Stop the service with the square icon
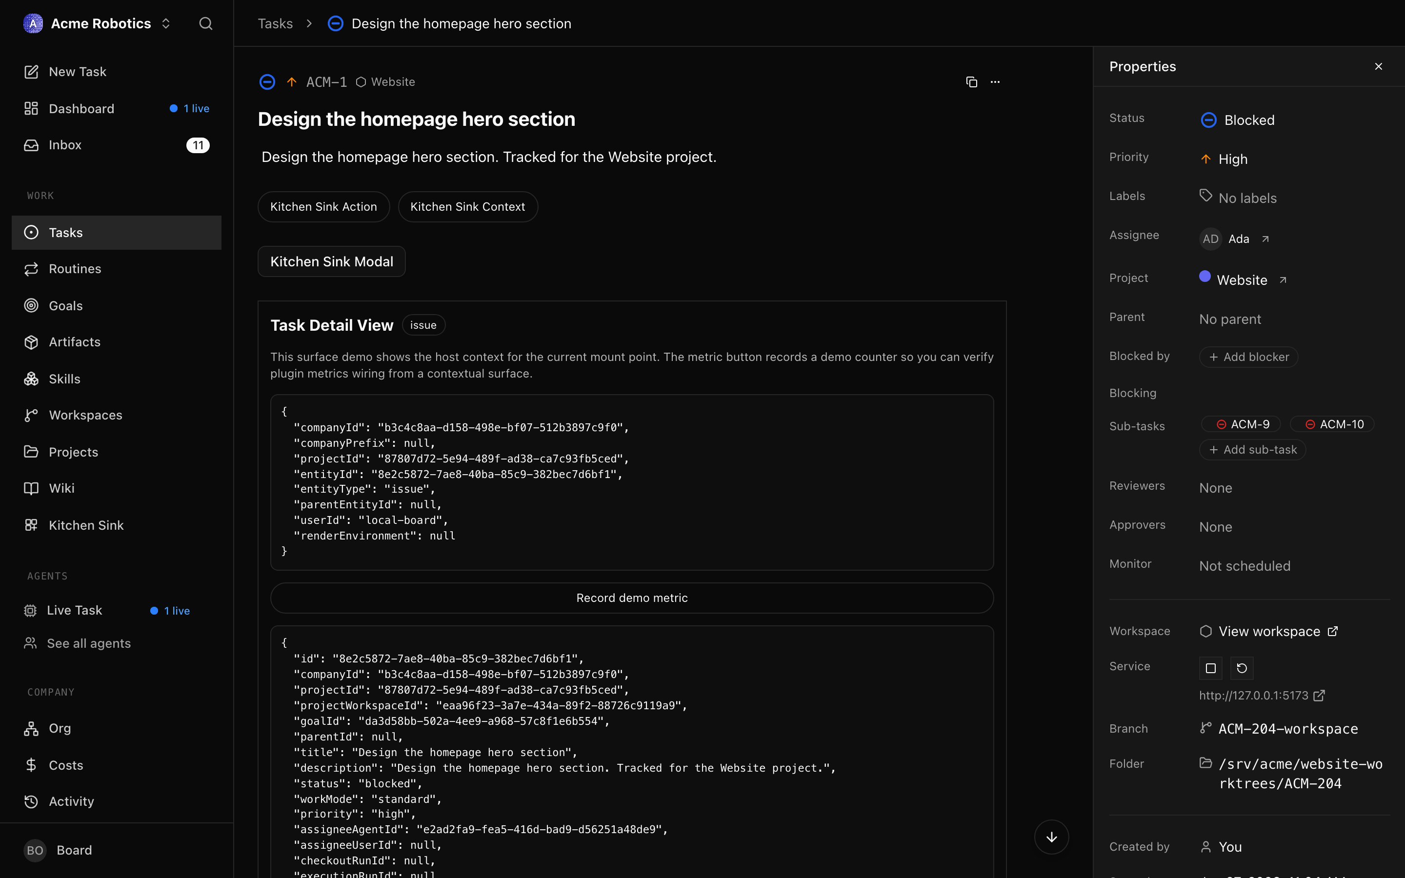1405x878 pixels. point(1210,668)
